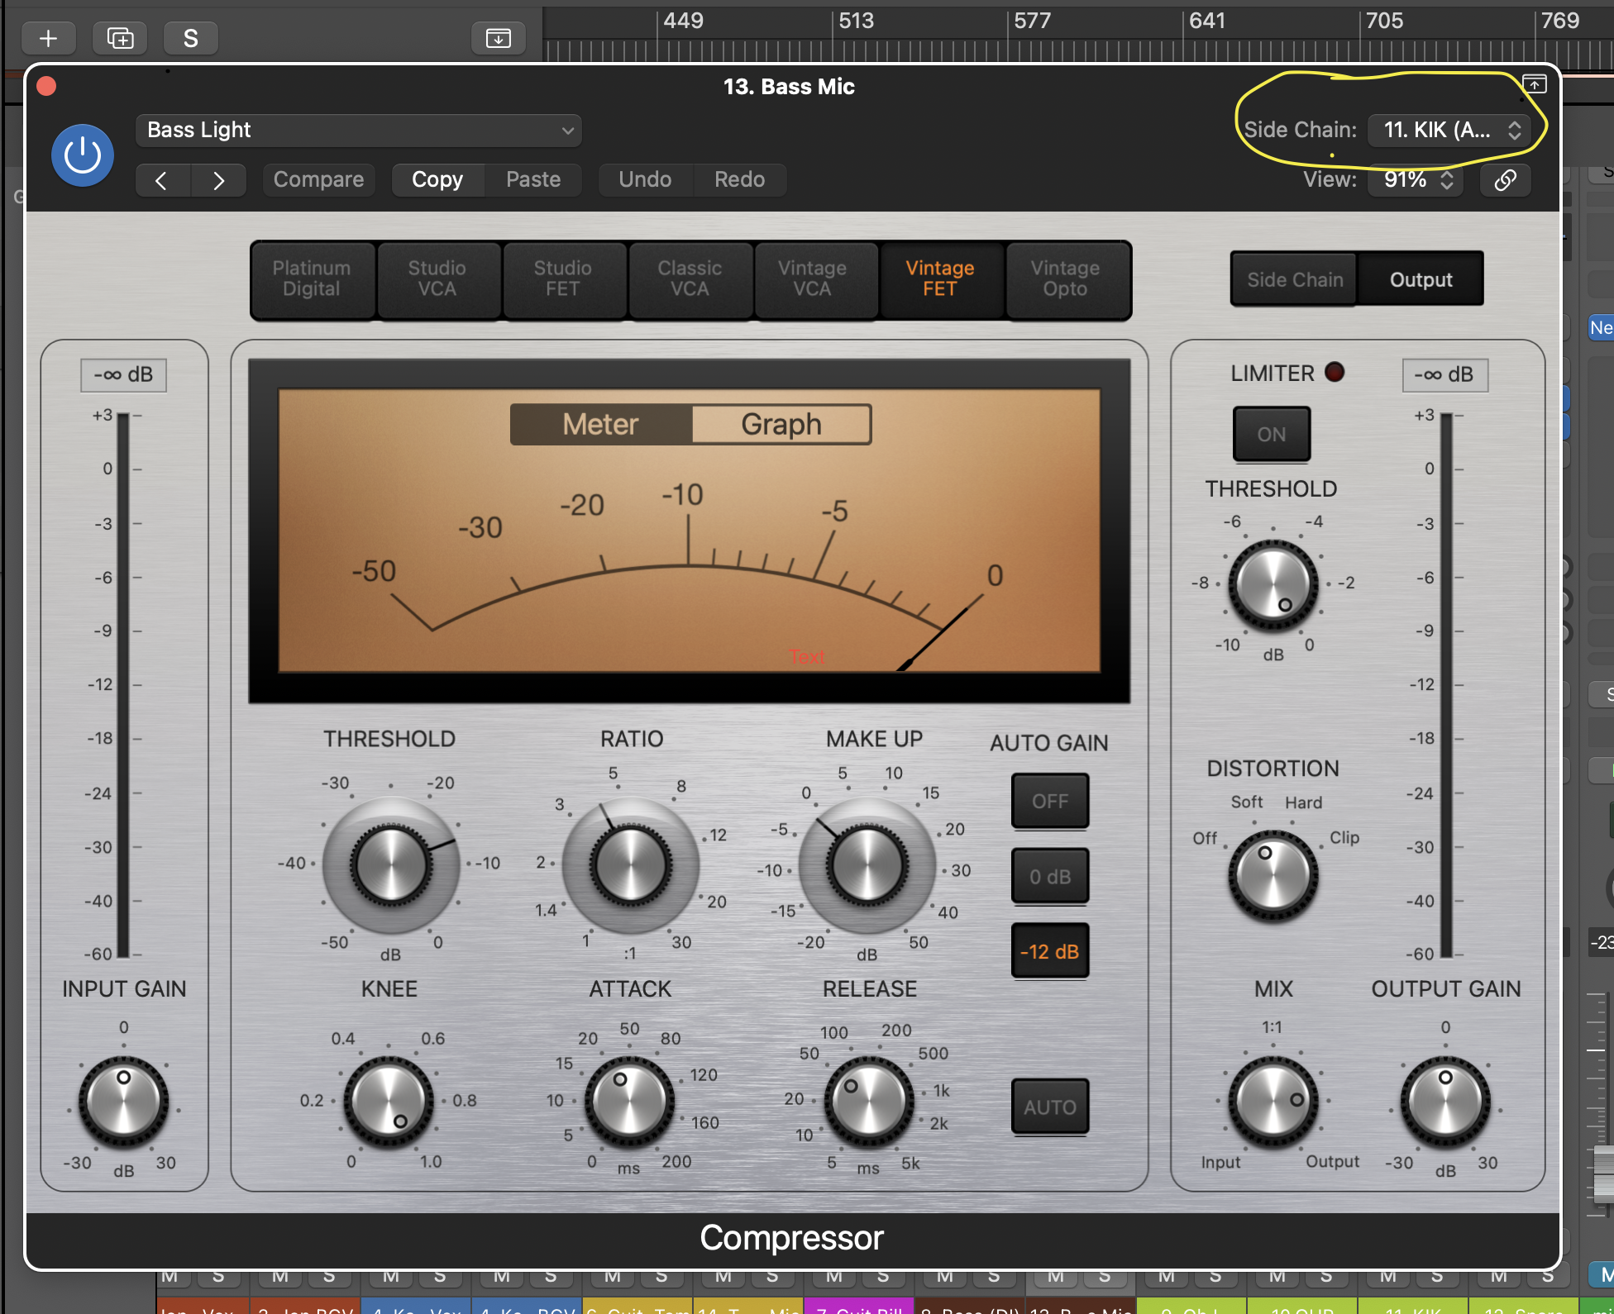Switch to the Side Chain panel button
This screenshot has width=1614, height=1314.
tap(1294, 280)
